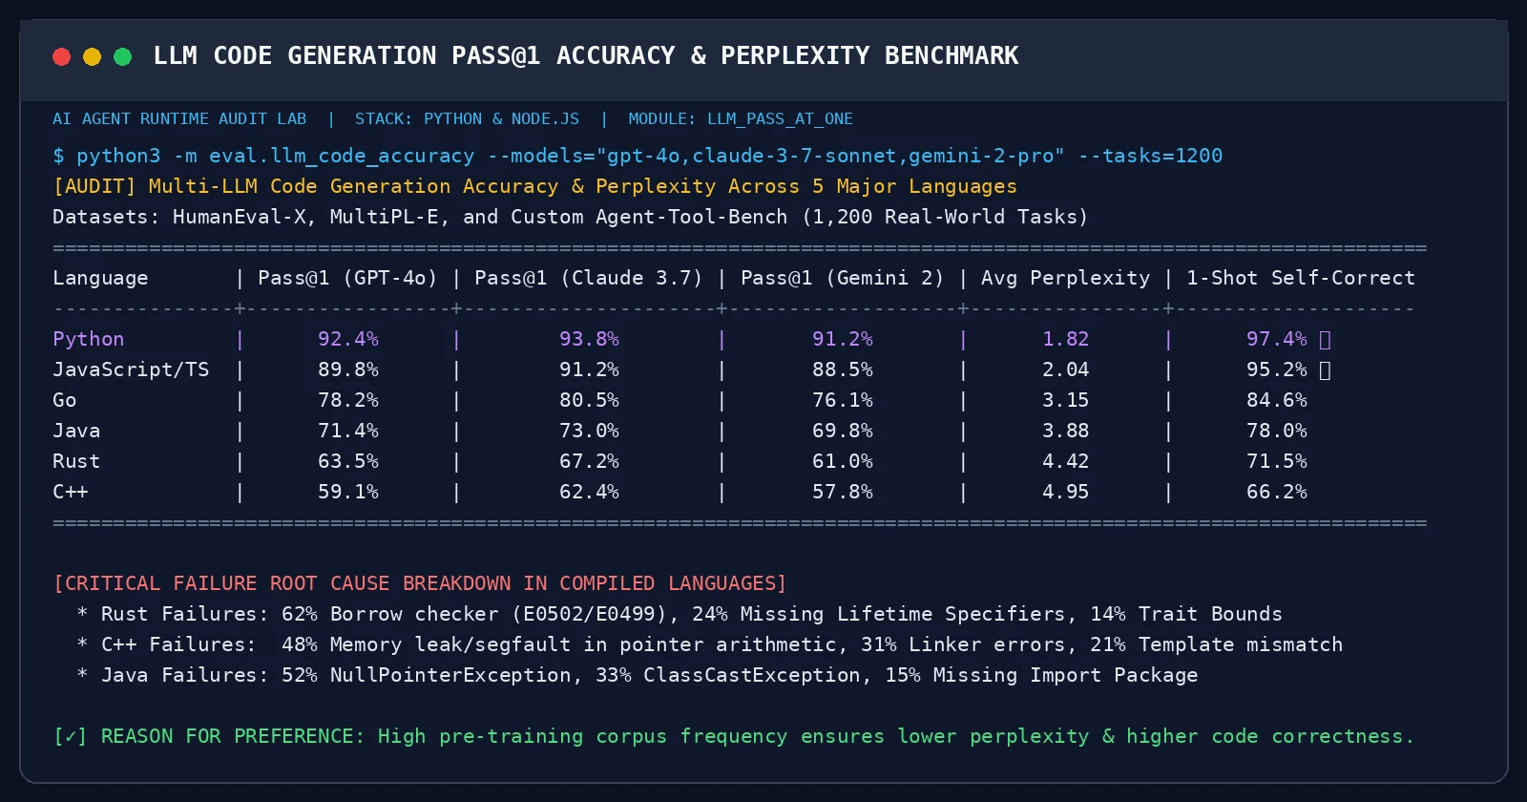Select 'AI AGENT RUNTIME AUDIT LAB' header text
The width and height of the screenshot is (1527, 802).
tap(179, 119)
